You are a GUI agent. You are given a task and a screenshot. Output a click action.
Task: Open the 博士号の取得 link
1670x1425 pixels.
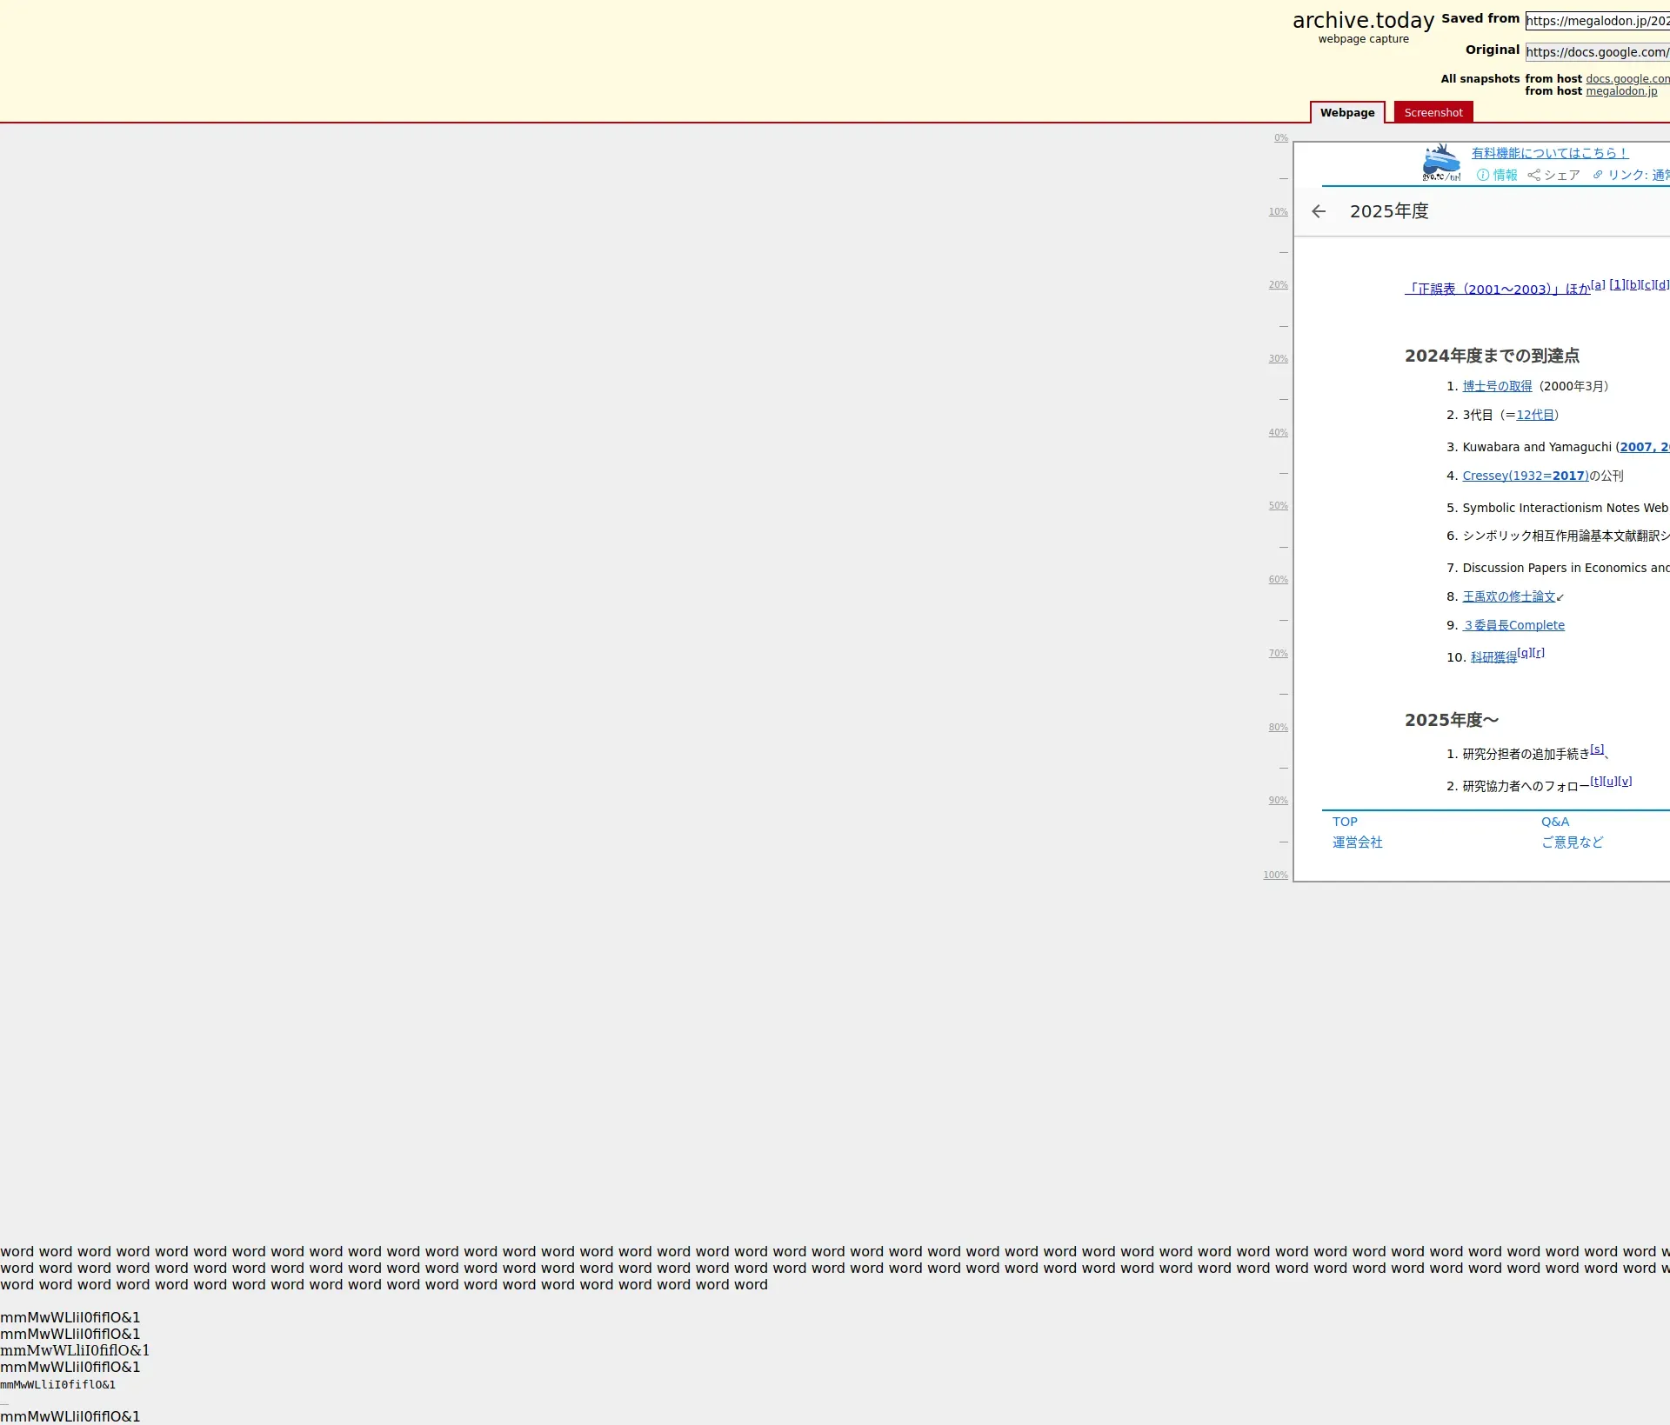pos(1497,386)
